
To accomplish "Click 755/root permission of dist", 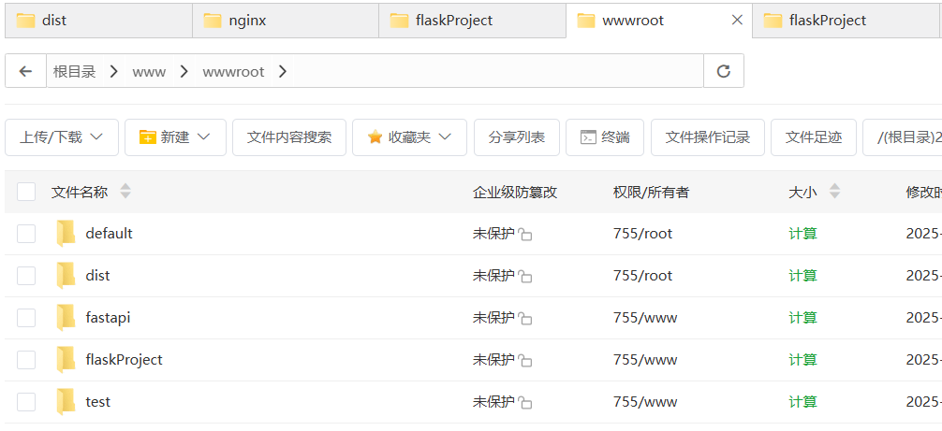I will point(642,275).
